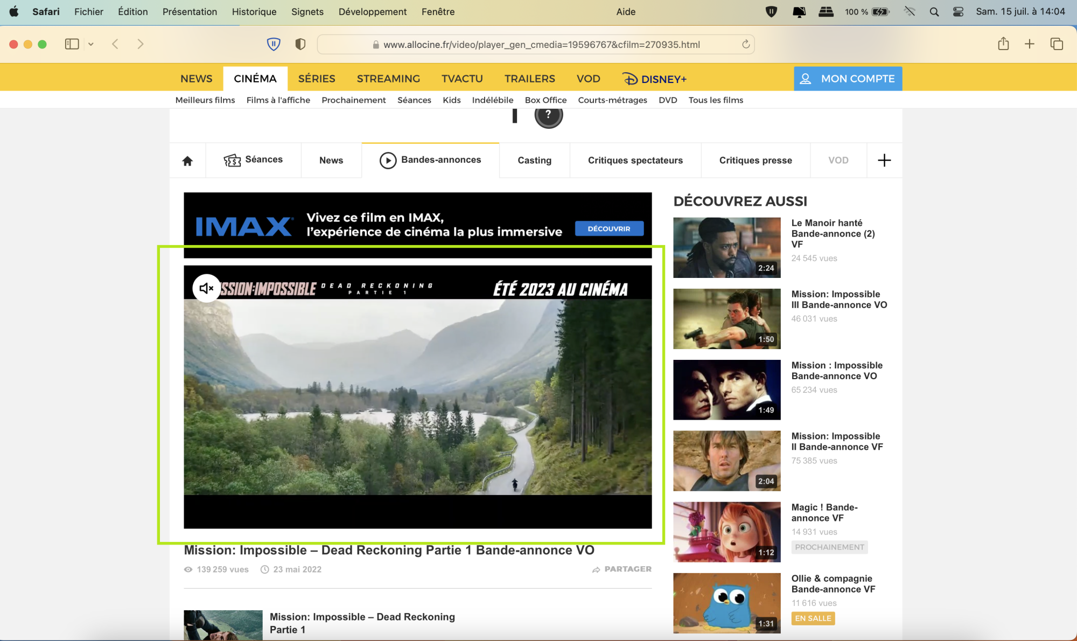Screen dimensions: 1077x641
Task: Open the Spotlight search icon
Action: tap(934, 12)
